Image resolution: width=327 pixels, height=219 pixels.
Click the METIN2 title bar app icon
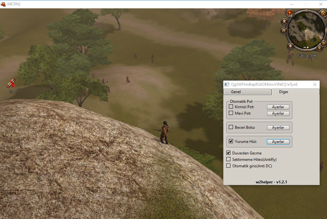[3, 4]
